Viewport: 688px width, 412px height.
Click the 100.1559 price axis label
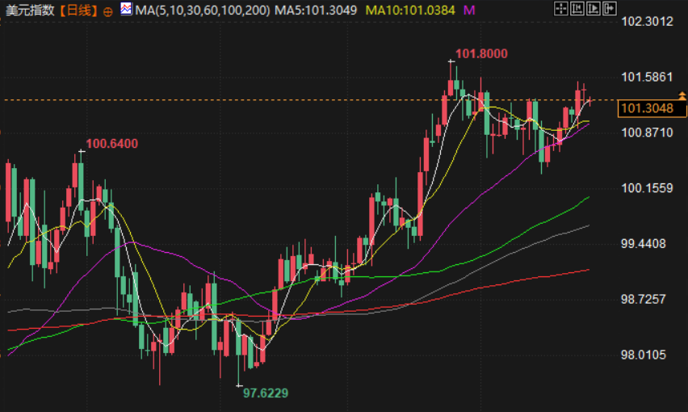coord(647,188)
